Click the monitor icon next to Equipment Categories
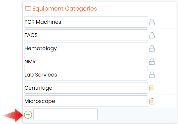Viewport: 178px width, 124px height. tap(28, 9)
